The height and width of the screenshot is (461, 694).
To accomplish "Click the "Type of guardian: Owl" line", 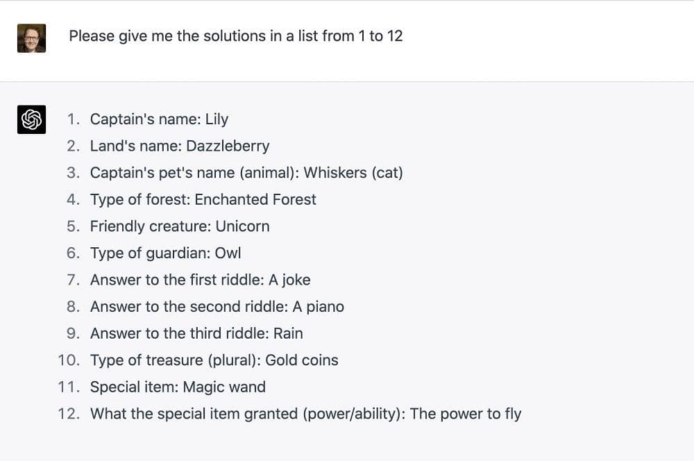I will (x=165, y=253).
